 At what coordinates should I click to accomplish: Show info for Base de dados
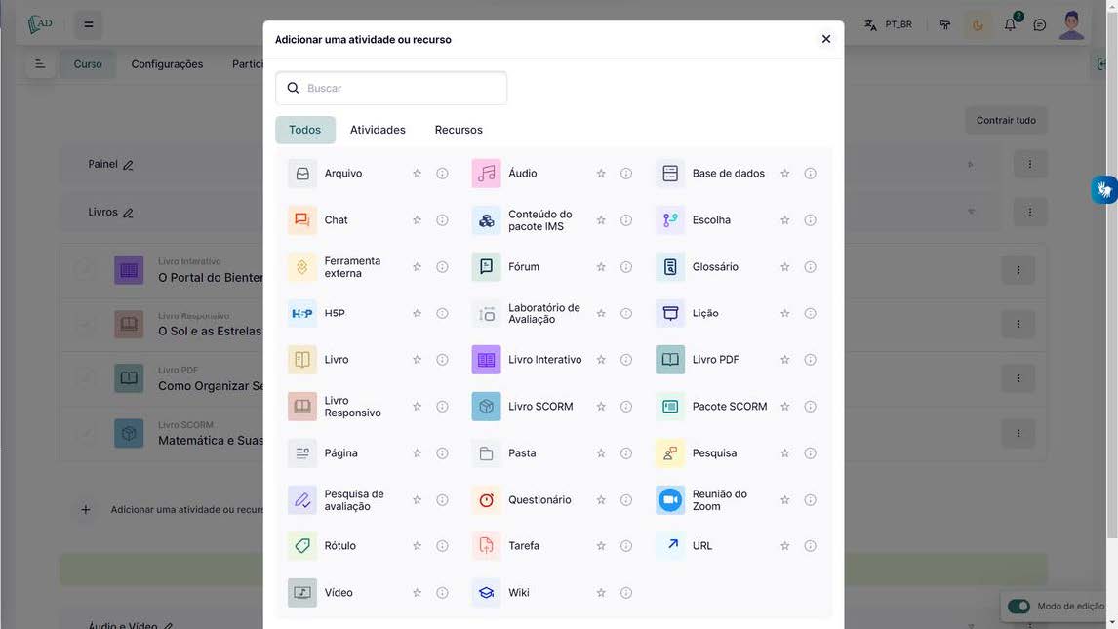click(x=810, y=174)
